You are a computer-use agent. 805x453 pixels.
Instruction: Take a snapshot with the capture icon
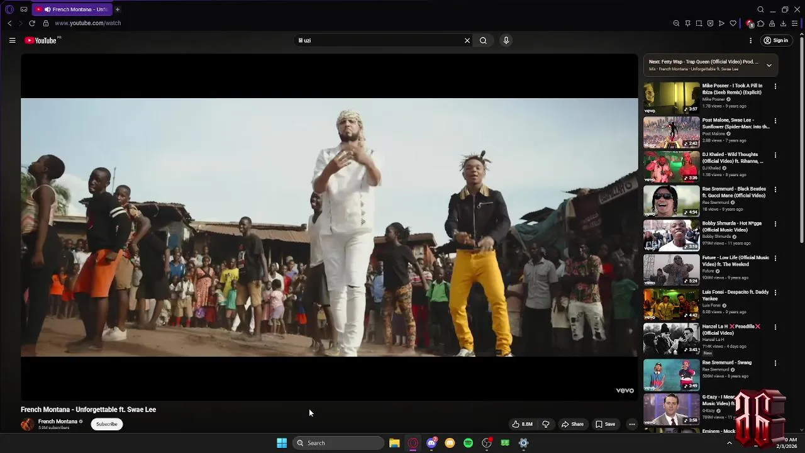click(x=699, y=23)
